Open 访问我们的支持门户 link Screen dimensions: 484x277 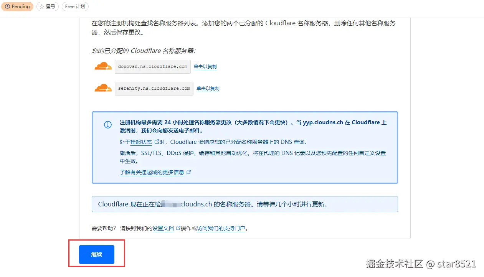221,228
